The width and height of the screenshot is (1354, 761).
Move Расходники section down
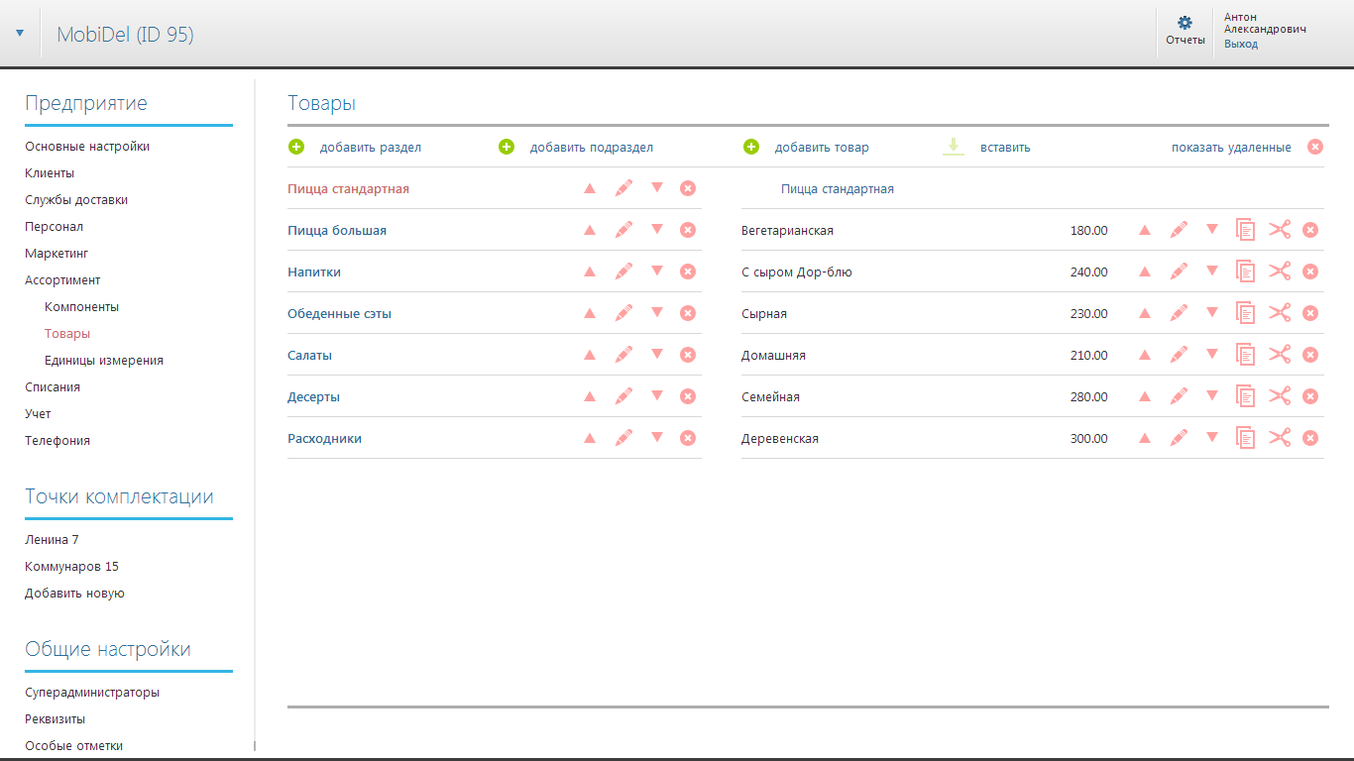coord(657,437)
